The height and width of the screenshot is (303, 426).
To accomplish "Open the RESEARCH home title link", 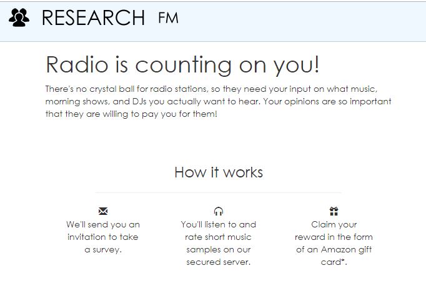I will click(x=93, y=18).
